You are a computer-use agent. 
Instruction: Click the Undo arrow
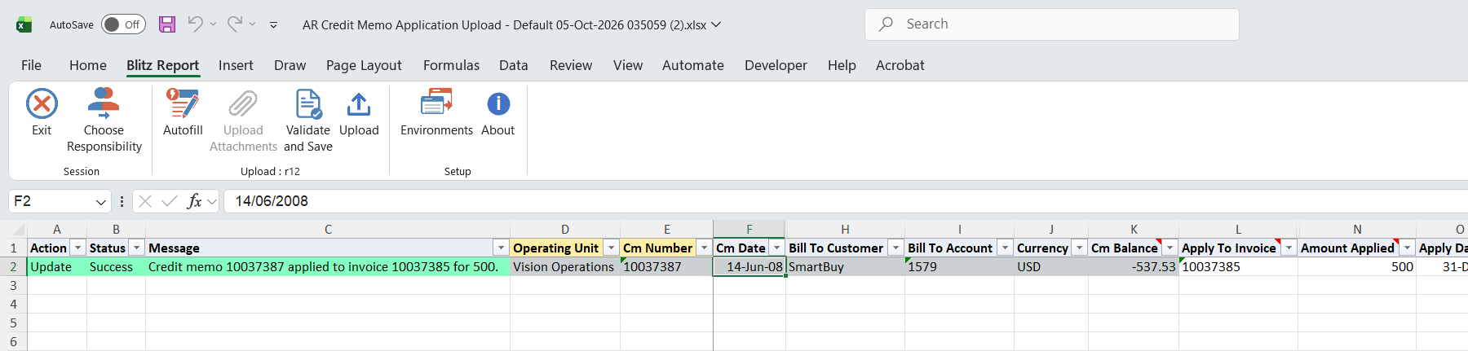click(195, 24)
